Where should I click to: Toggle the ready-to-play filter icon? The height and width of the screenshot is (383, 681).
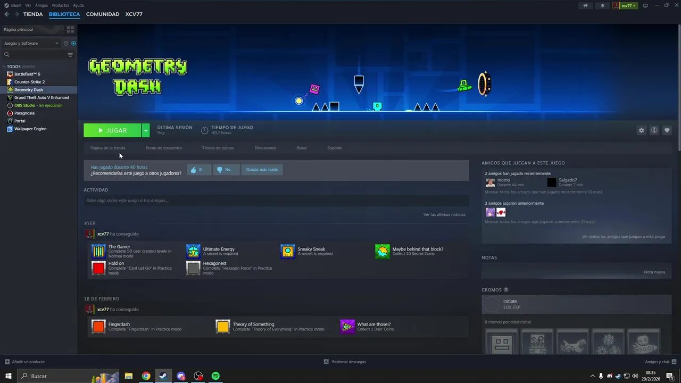73,43
